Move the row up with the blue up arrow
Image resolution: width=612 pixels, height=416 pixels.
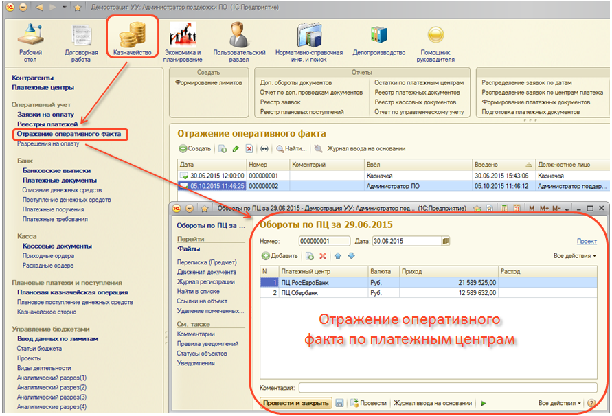pos(337,256)
